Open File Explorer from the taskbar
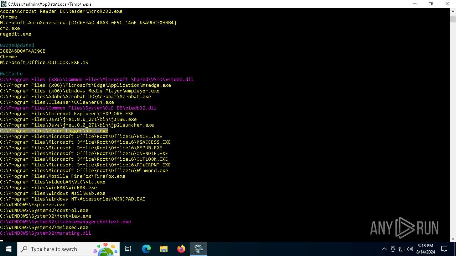Screen dimensions: 456x256 164,249
